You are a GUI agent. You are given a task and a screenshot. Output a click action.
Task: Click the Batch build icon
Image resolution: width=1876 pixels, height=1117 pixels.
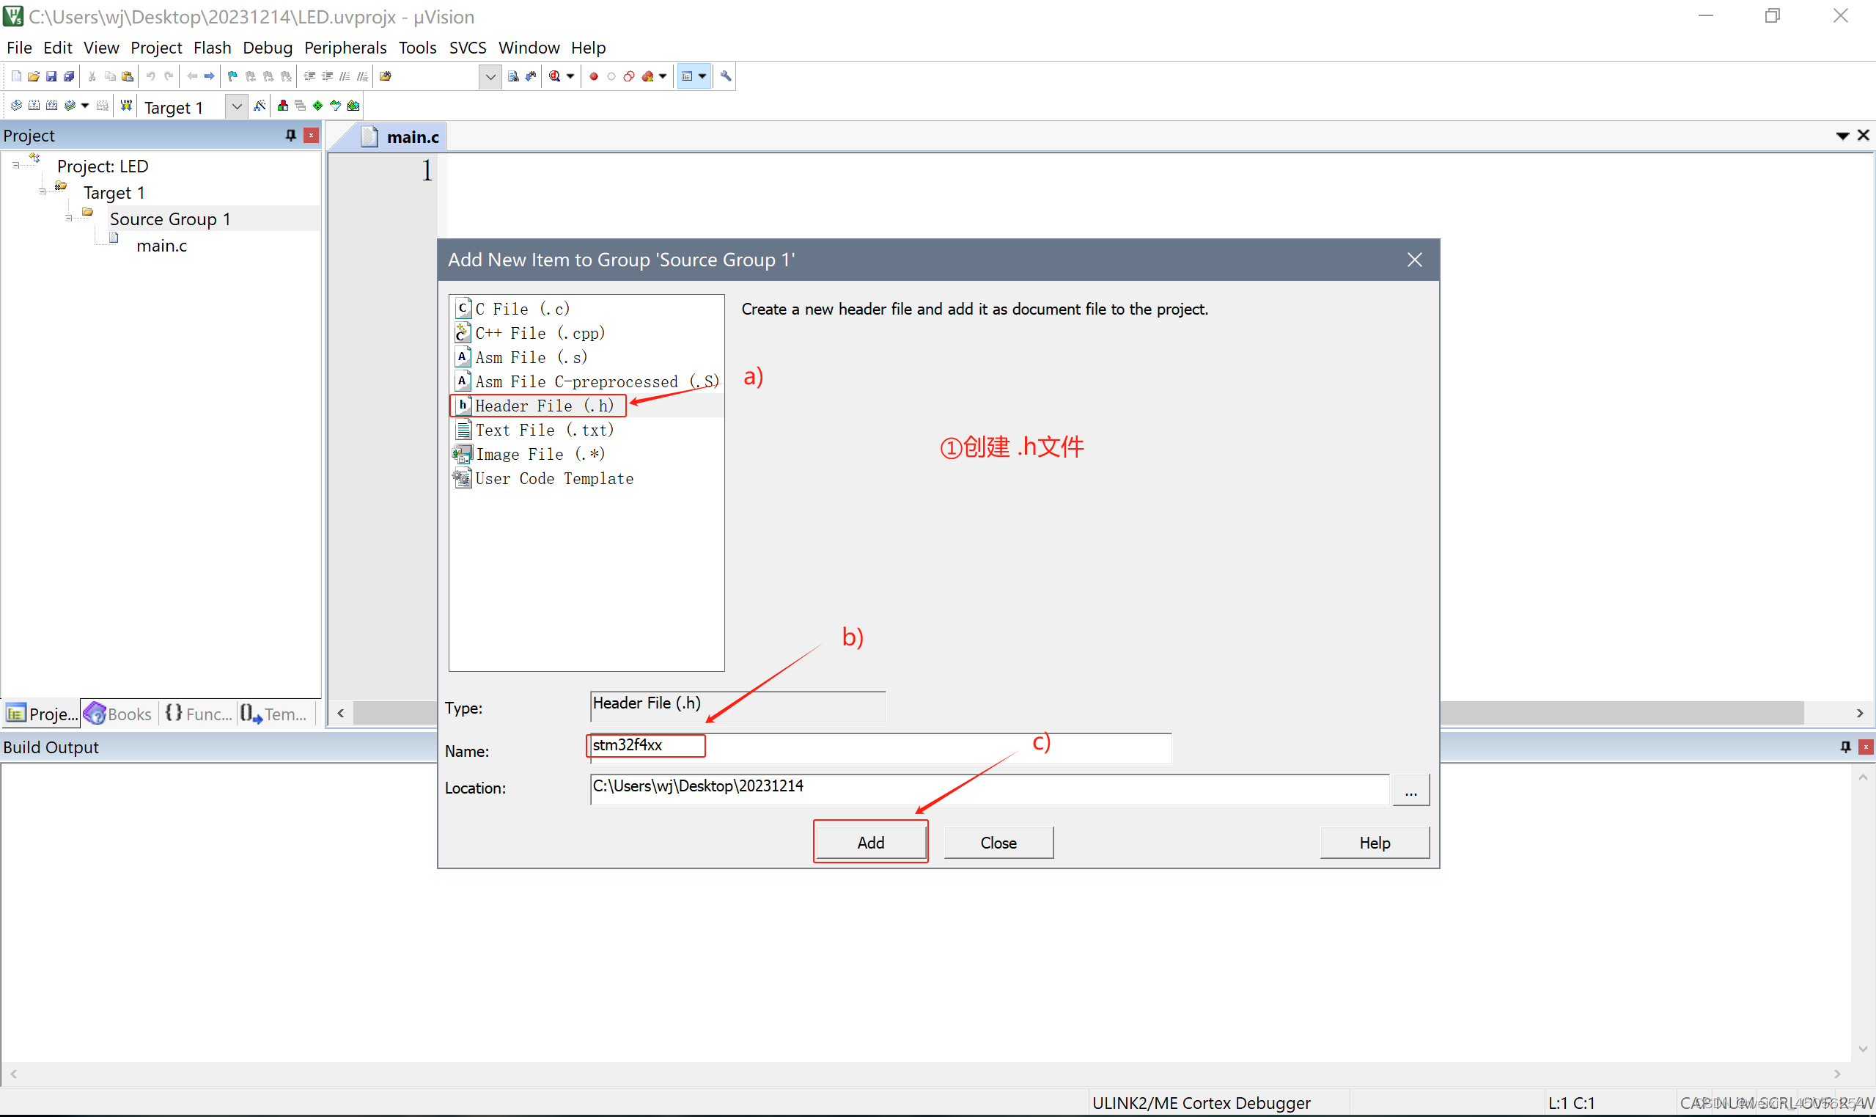point(70,106)
